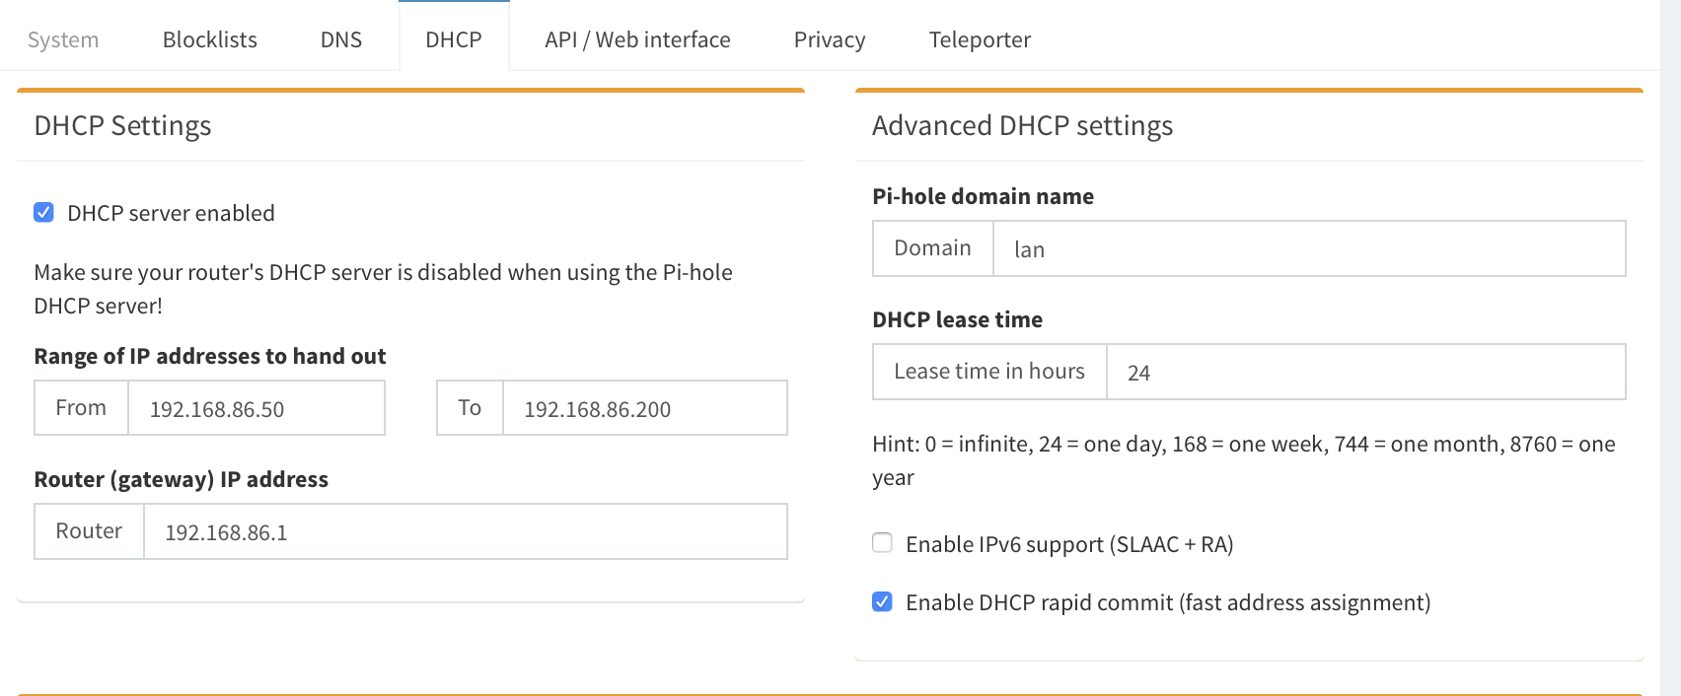Open the Teleporter tab

pos(980,39)
